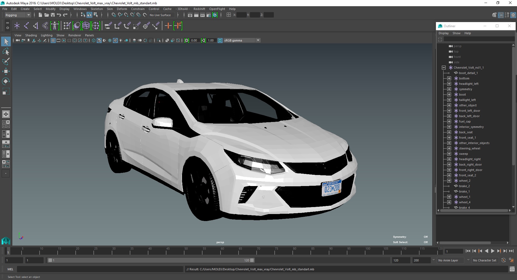Click the Parent constraint shelf icon
Image resolution: width=517 pixels, height=280 pixels.
tap(108, 26)
